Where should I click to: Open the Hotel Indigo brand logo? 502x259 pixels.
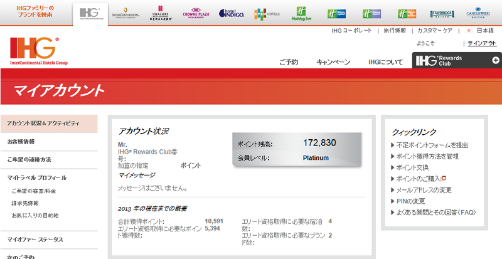pyautogui.click(x=232, y=13)
